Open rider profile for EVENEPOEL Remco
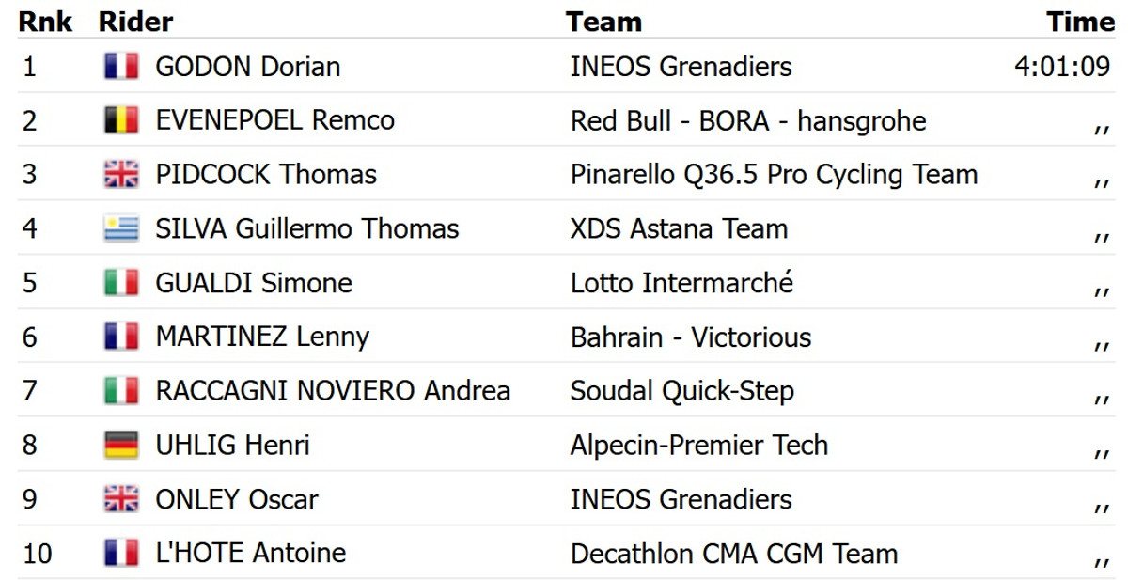1128x580 pixels. pyautogui.click(x=274, y=120)
